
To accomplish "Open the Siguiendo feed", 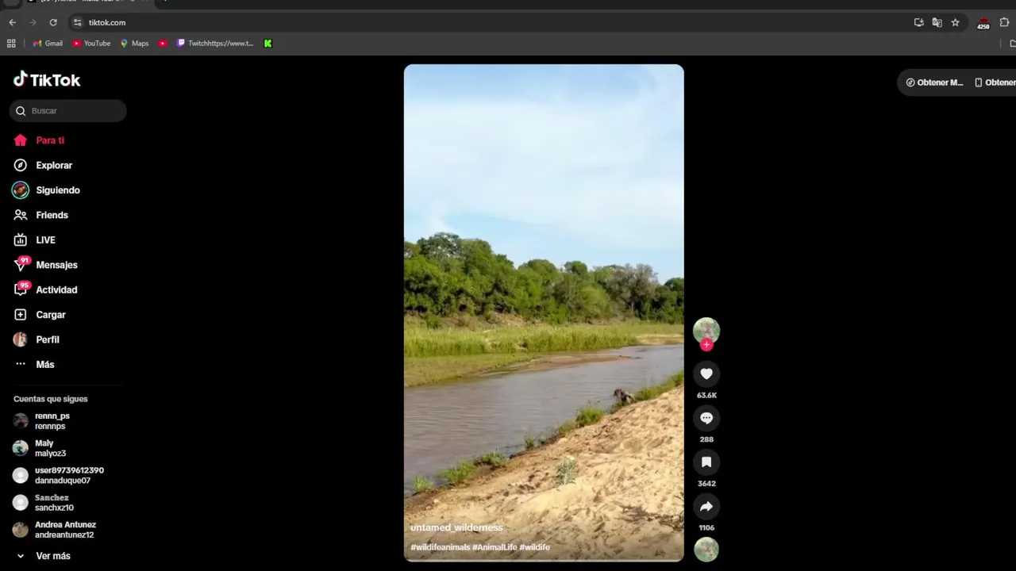I will pos(47,190).
